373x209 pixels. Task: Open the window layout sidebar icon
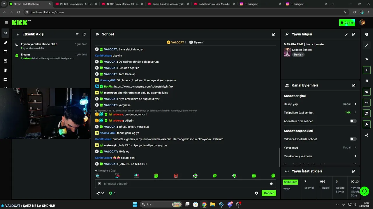pos(5,52)
